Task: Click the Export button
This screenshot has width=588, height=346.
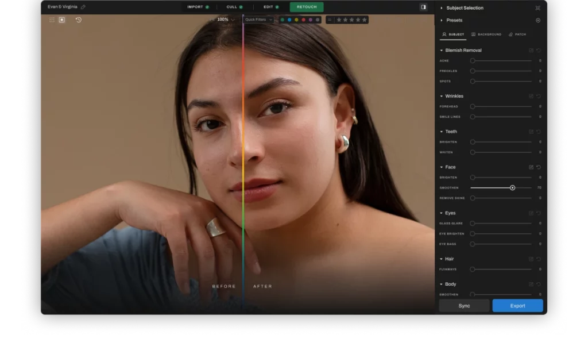Action: point(517,305)
